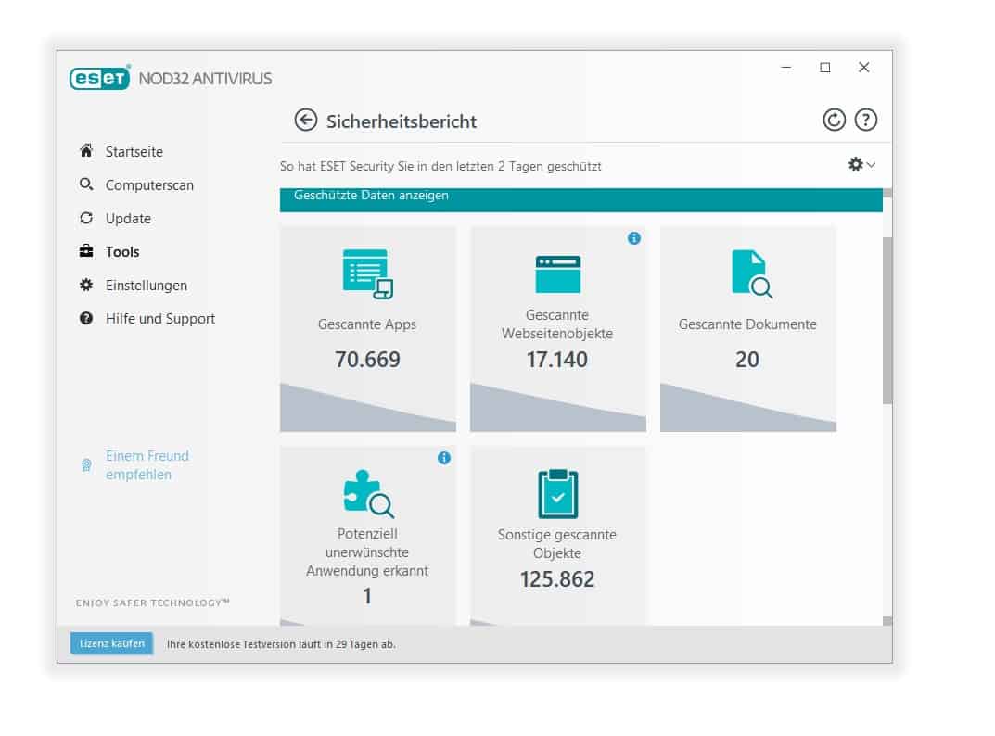The width and height of the screenshot is (995, 736).
Task: Click the count 1 for unwanted application
Action: coord(367,596)
